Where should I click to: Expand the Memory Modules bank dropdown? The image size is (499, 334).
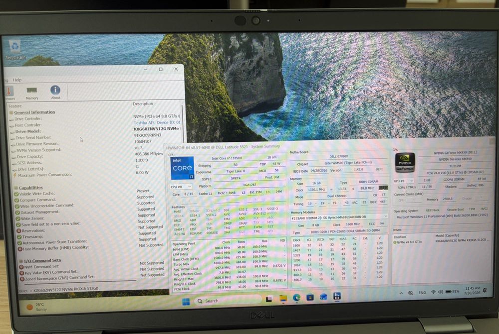(339, 218)
